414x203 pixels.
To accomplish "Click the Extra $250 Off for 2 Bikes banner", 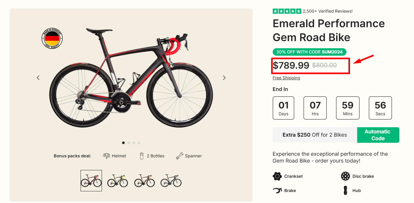I will click(315, 135).
